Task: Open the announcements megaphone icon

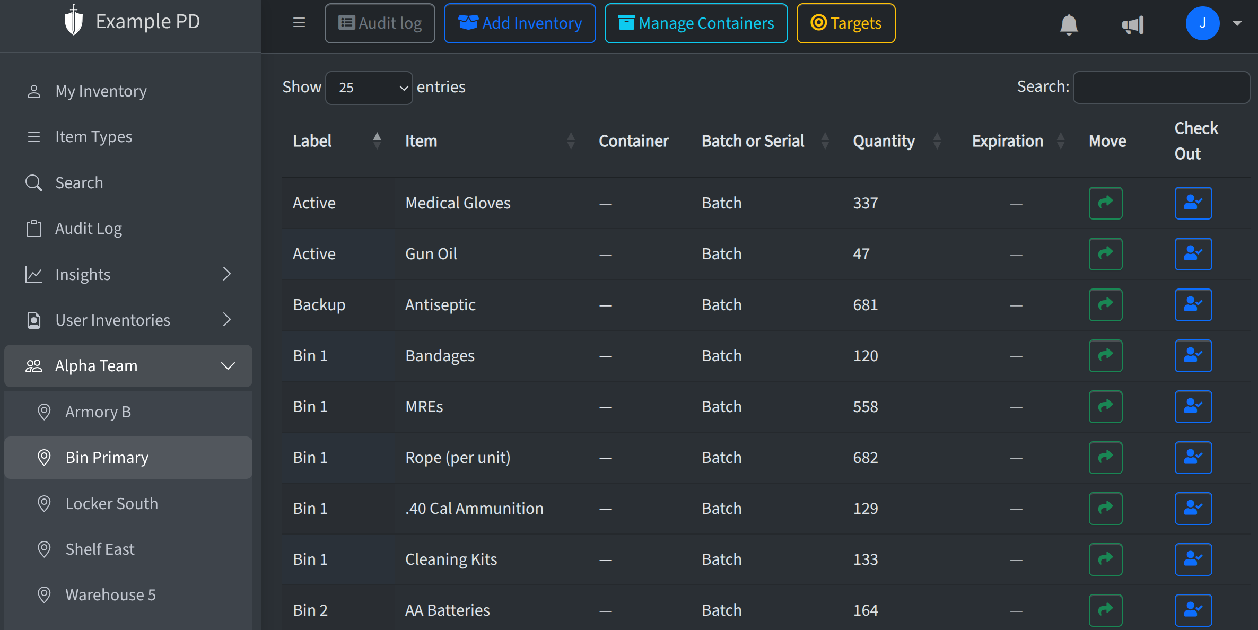Action: coord(1133,24)
